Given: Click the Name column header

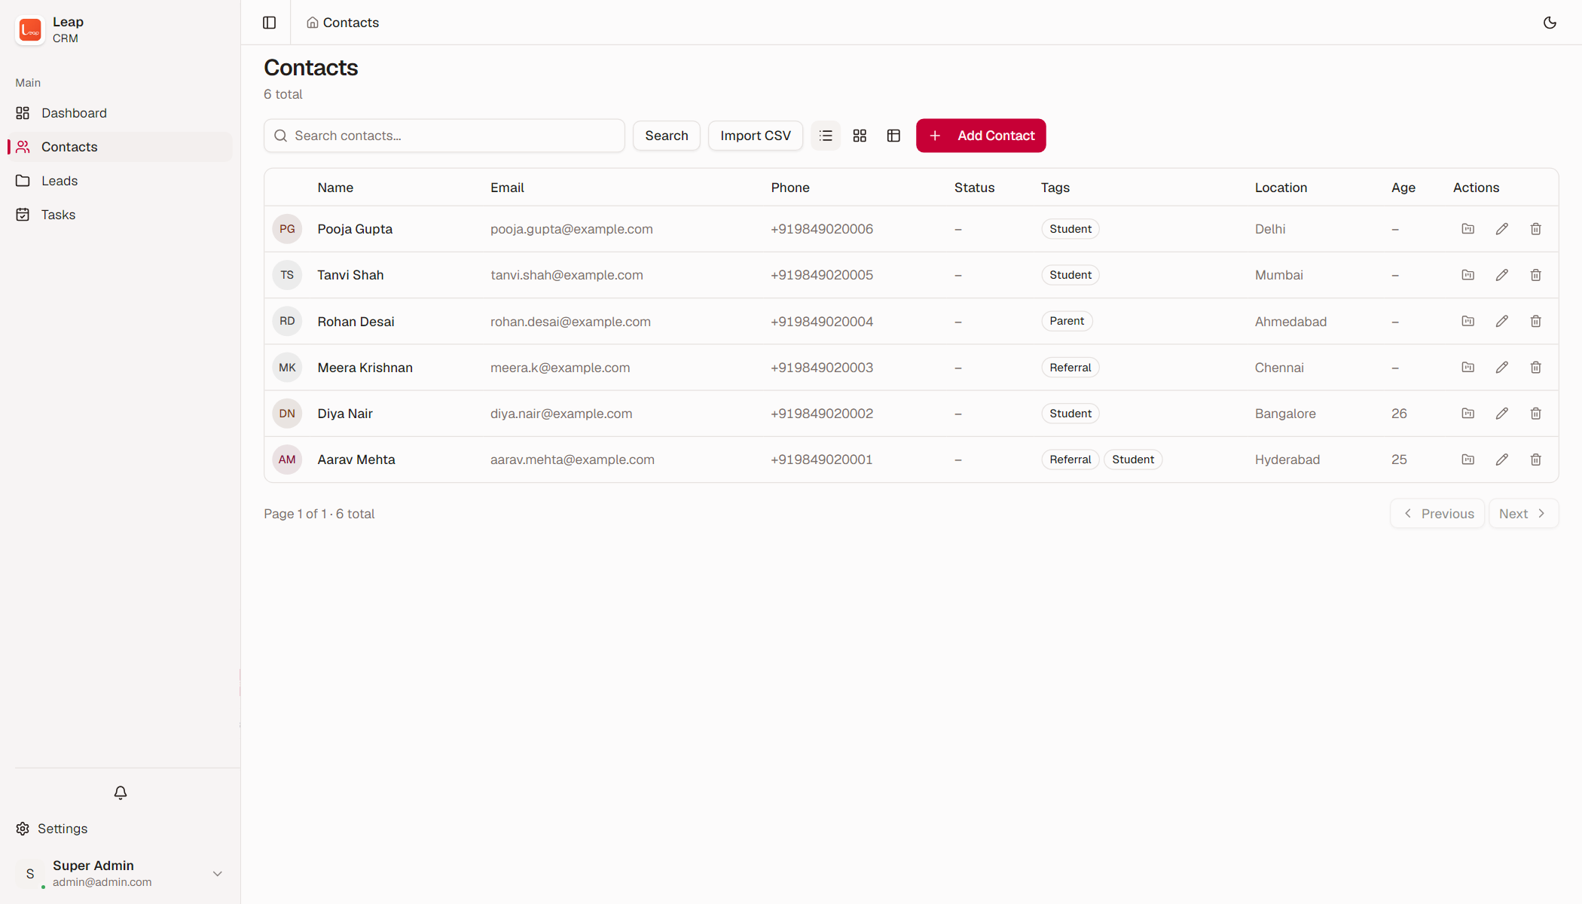Looking at the screenshot, I should [x=335, y=188].
